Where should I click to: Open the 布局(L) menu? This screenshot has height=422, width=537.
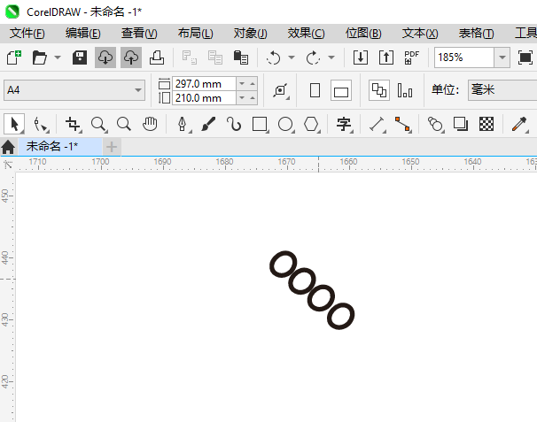(195, 34)
